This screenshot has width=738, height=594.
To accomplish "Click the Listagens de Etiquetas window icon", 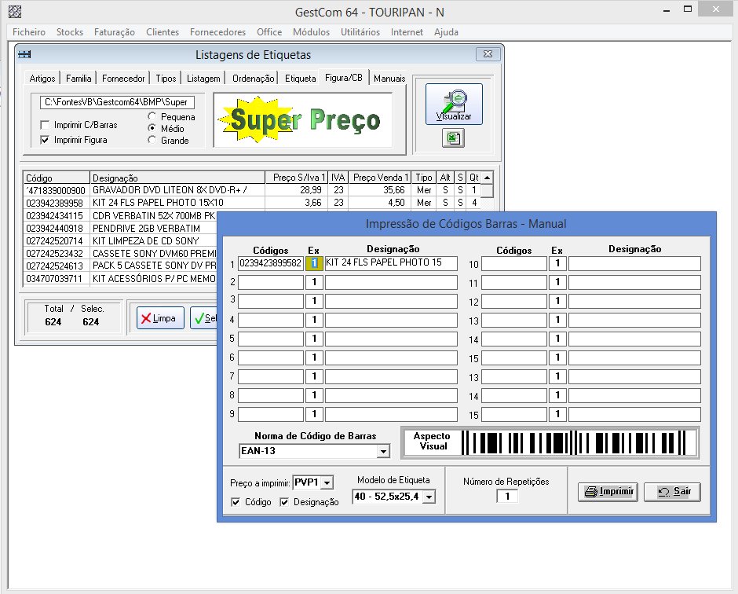I will (x=25, y=55).
